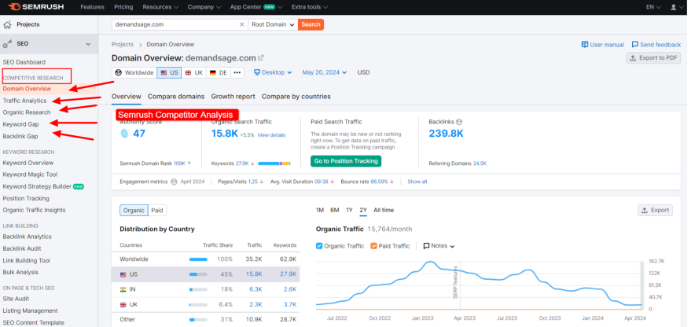Select the UK flag database
Screen dimensions: 695x327
pyautogui.click(x=193, y=72)
